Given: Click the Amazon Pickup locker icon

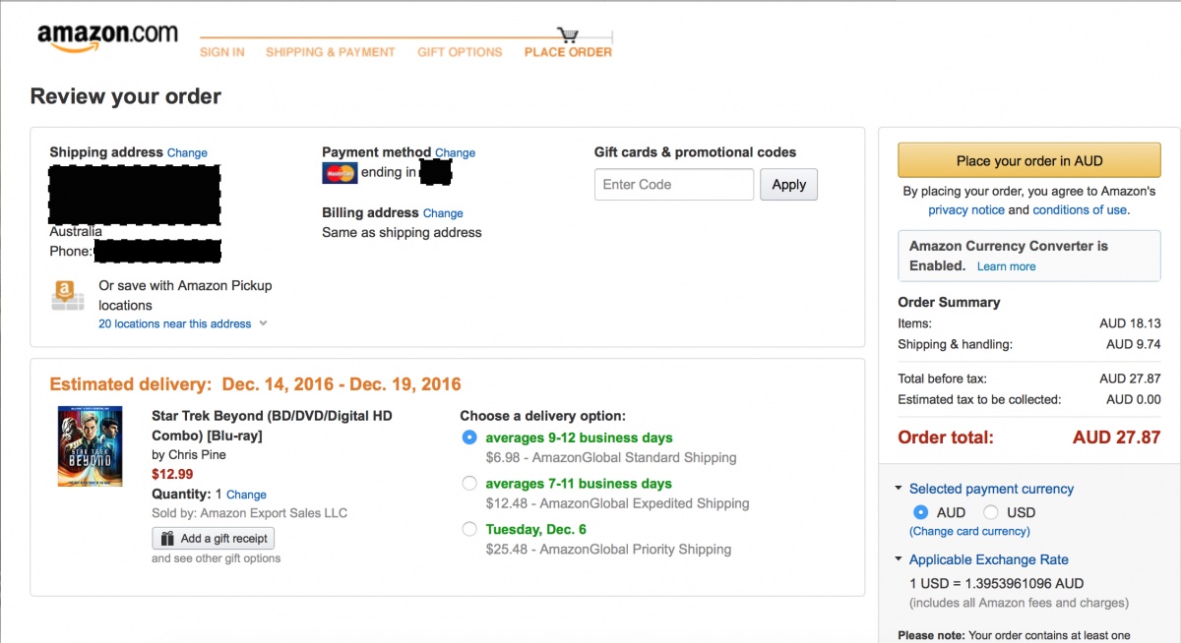Looking at the screenshot, I should click(65, 295).
